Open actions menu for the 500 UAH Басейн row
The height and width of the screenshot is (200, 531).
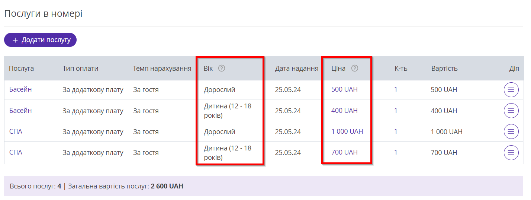(x=511, y=90)
